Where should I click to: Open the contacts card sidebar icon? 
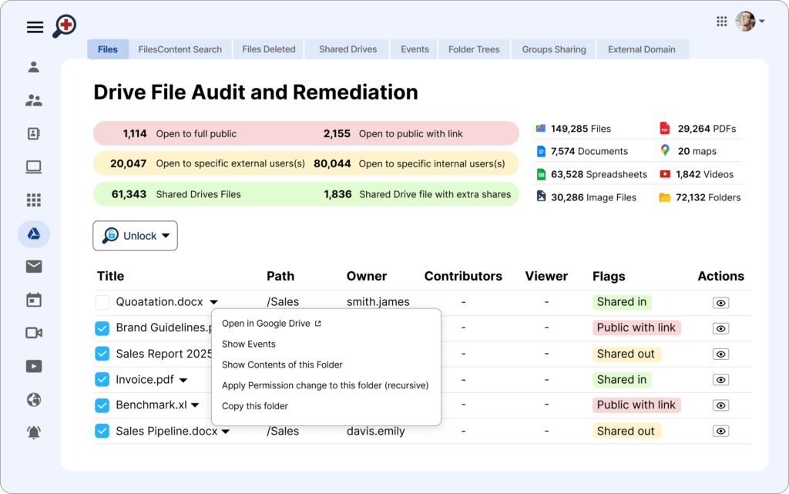[x=34, y=133]
